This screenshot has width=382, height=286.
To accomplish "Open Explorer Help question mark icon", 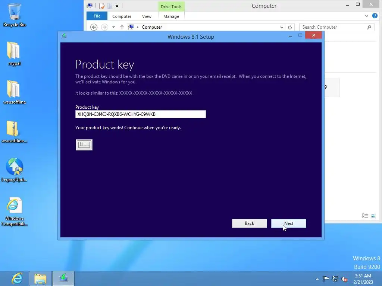I will pyautogui.click(x=375, y=16).
